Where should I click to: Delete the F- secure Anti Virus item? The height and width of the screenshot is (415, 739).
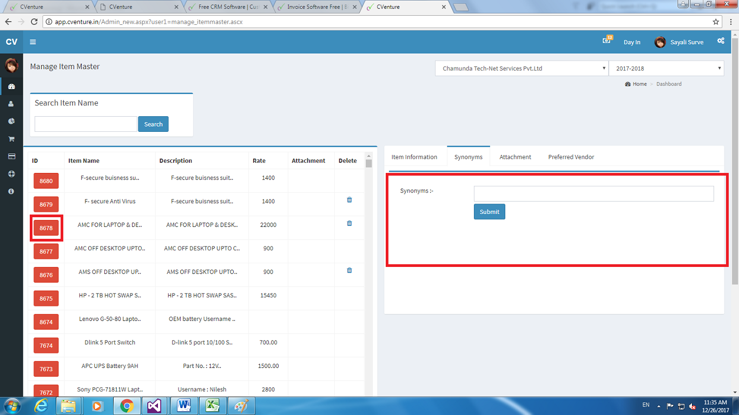(349, 200)
